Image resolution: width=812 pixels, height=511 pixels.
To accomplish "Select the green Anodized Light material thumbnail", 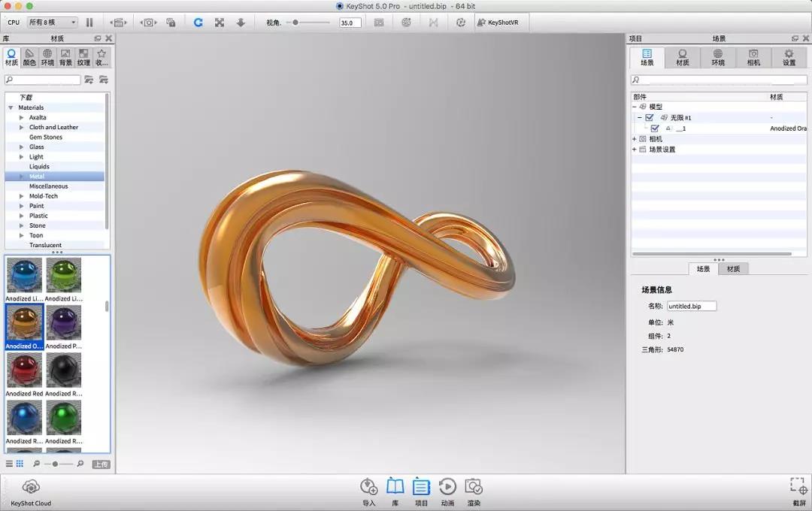I will pyautogui.click(x=64, y=276).
